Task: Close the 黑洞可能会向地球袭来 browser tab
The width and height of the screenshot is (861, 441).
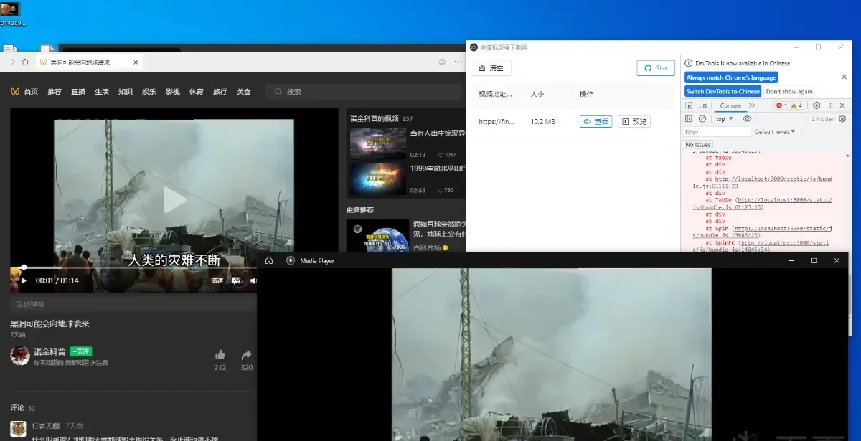Action: point(137,62)
